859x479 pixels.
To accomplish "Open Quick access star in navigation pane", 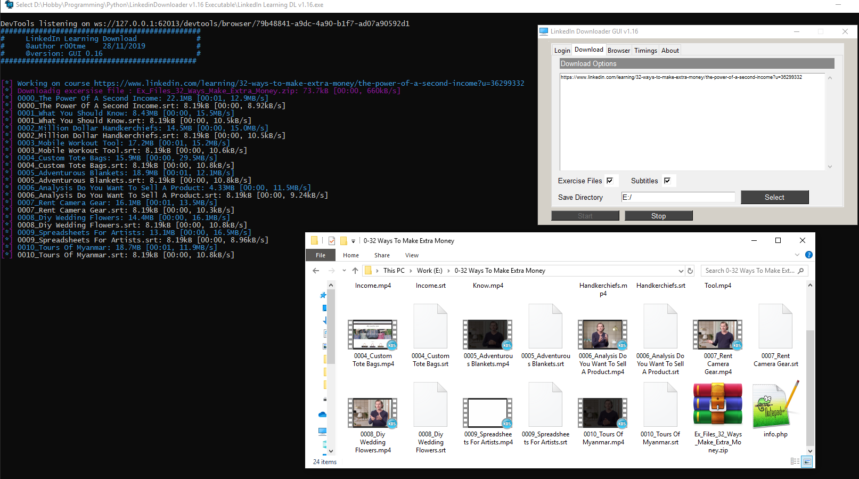I will click(323, 295).
